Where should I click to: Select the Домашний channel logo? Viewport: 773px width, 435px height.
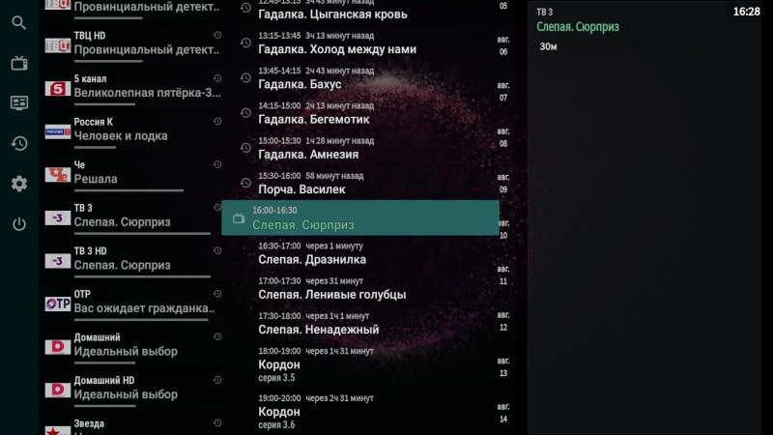tap(58, 347)
